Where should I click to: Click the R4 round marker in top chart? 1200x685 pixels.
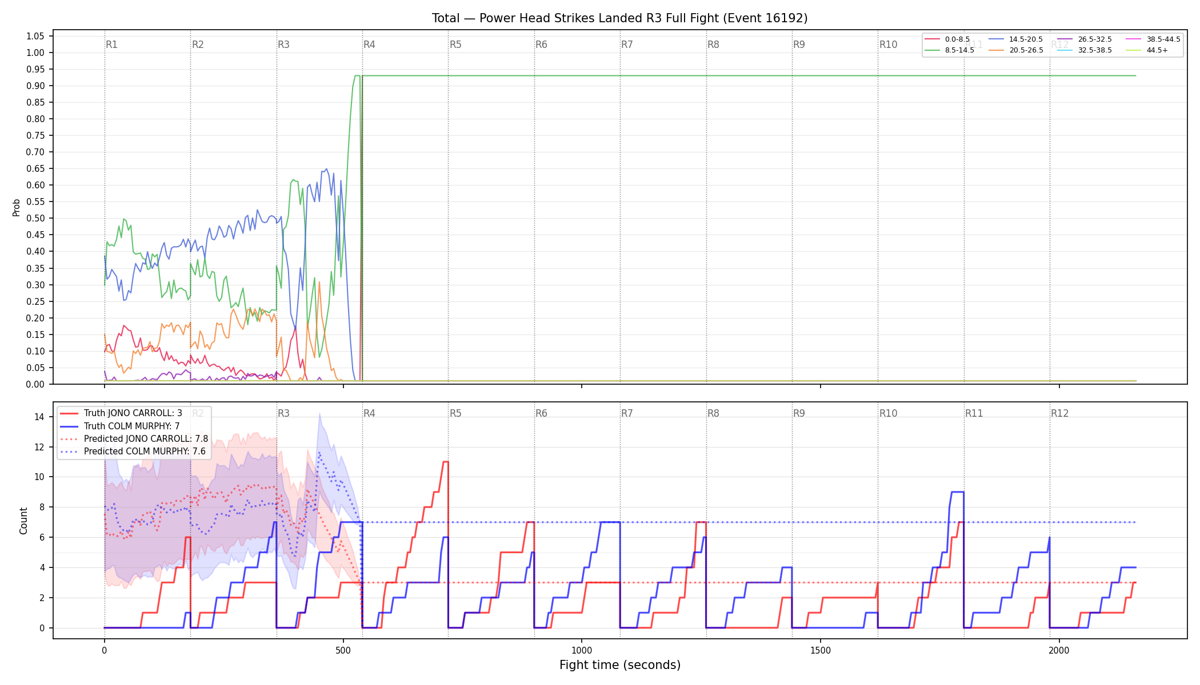tap(369, 45)
